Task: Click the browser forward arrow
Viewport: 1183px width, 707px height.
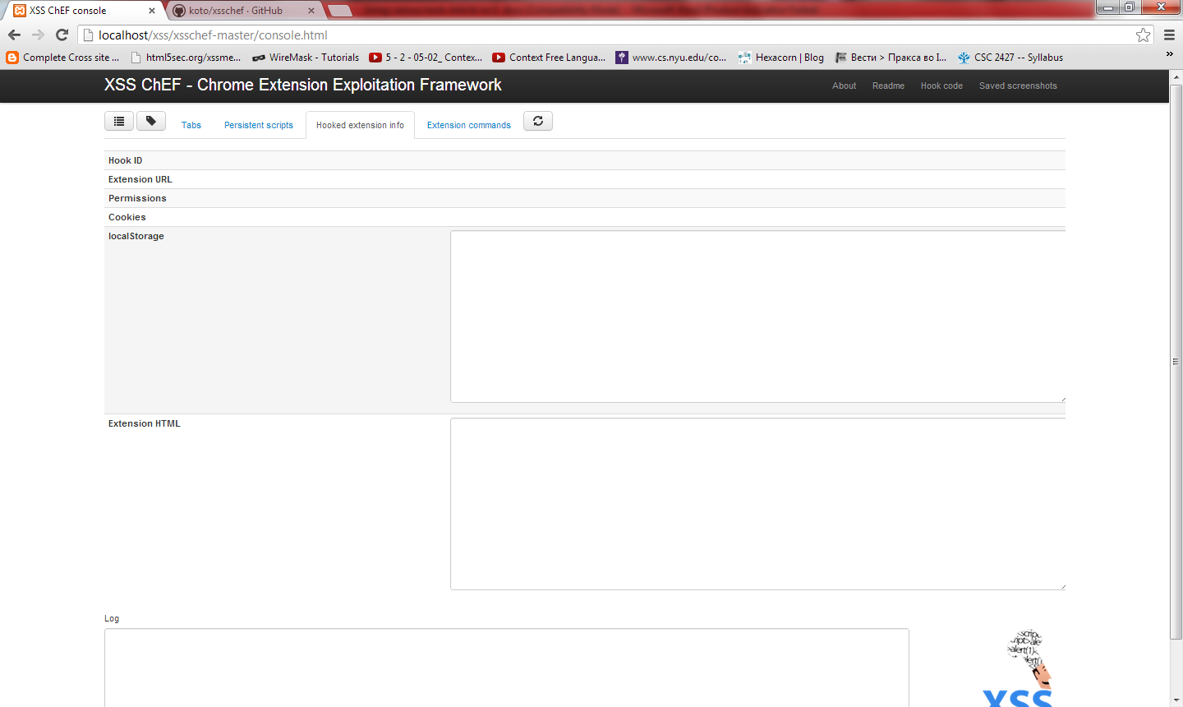Action: point(38,35)
